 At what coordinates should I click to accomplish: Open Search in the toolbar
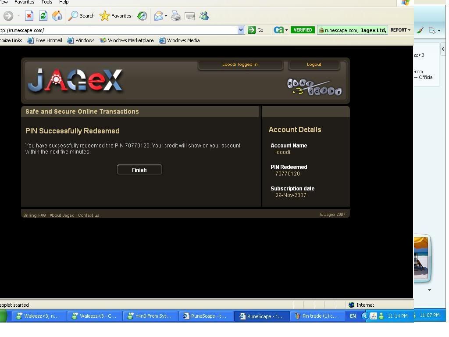[x=81, y=16]
